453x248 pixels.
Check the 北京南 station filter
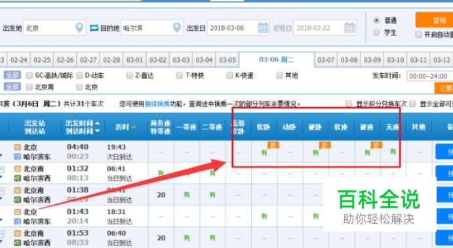[x=30, y=87]
